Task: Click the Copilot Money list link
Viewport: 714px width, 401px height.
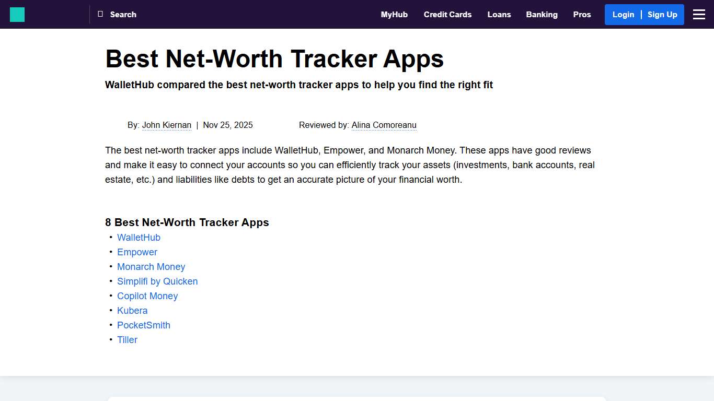Action: tap(147, 296)
